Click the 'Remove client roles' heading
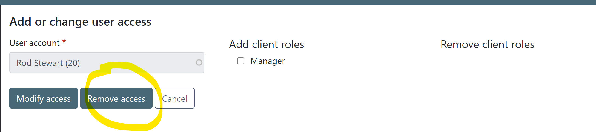The image size is (596, 132). coord(487,44)
